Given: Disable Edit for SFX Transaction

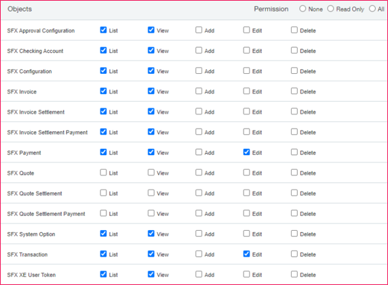Looking at the screenshot, I should (x=246, y=254).
